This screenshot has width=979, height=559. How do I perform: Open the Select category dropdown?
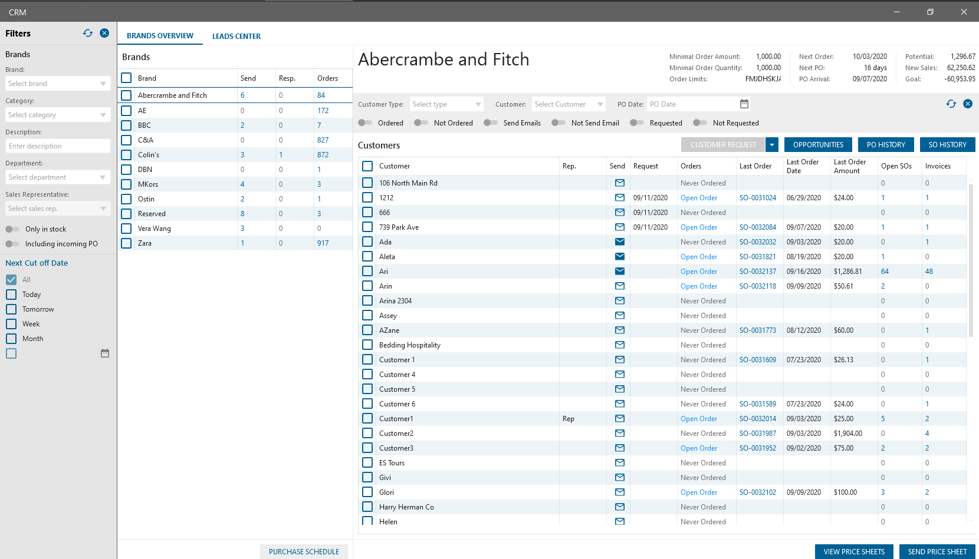[x=58, y=115]
